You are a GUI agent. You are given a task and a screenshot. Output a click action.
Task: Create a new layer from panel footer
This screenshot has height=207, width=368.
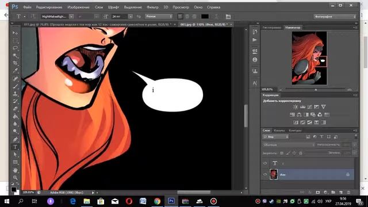coord(341,192)
